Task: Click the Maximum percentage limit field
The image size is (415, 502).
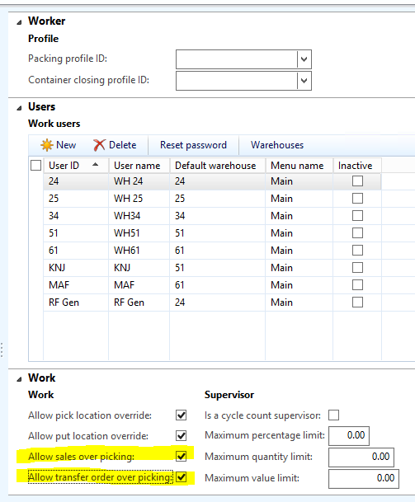Action: [349, 436]
